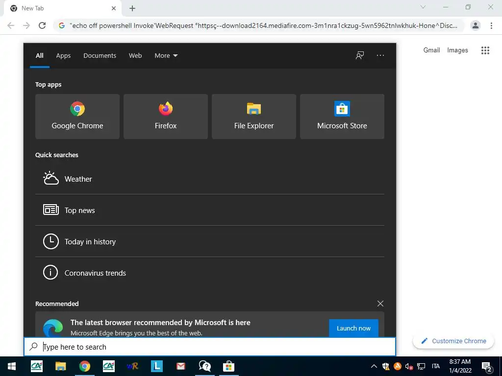
Task: Change ITA input language
Action: click(436, 366)
